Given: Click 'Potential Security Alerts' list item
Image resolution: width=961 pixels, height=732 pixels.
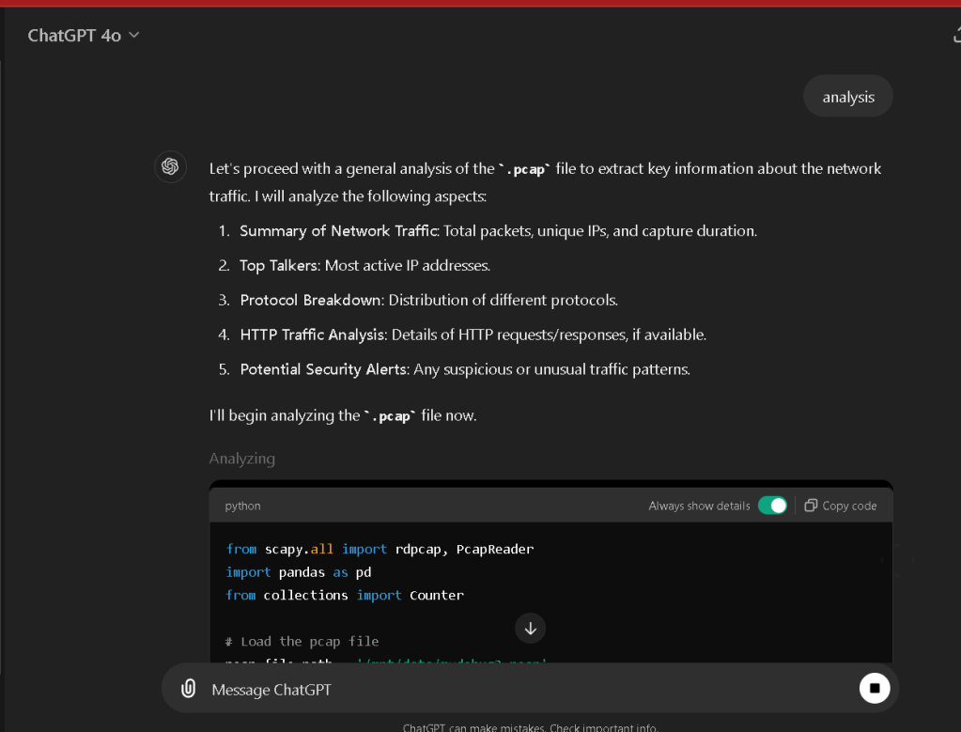Looking at the screenshot, I should click(x=465, y=369).
